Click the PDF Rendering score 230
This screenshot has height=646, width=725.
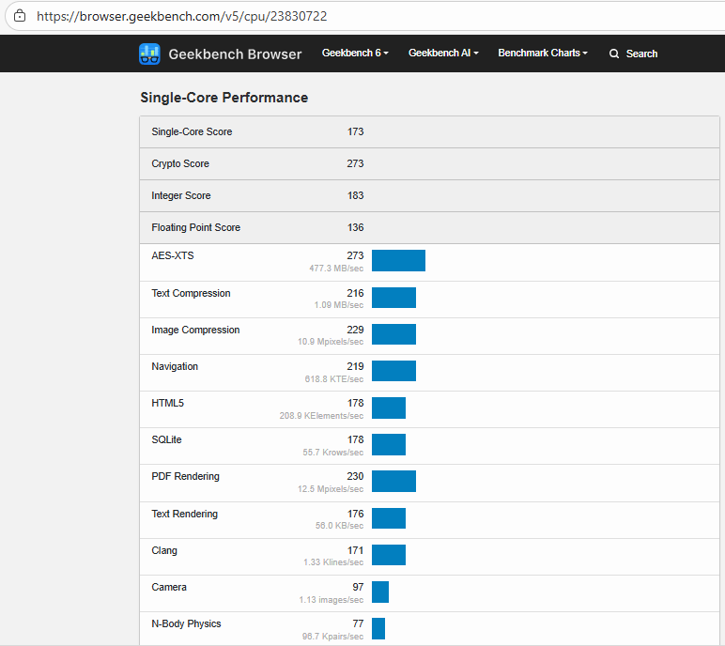point(356,476)
